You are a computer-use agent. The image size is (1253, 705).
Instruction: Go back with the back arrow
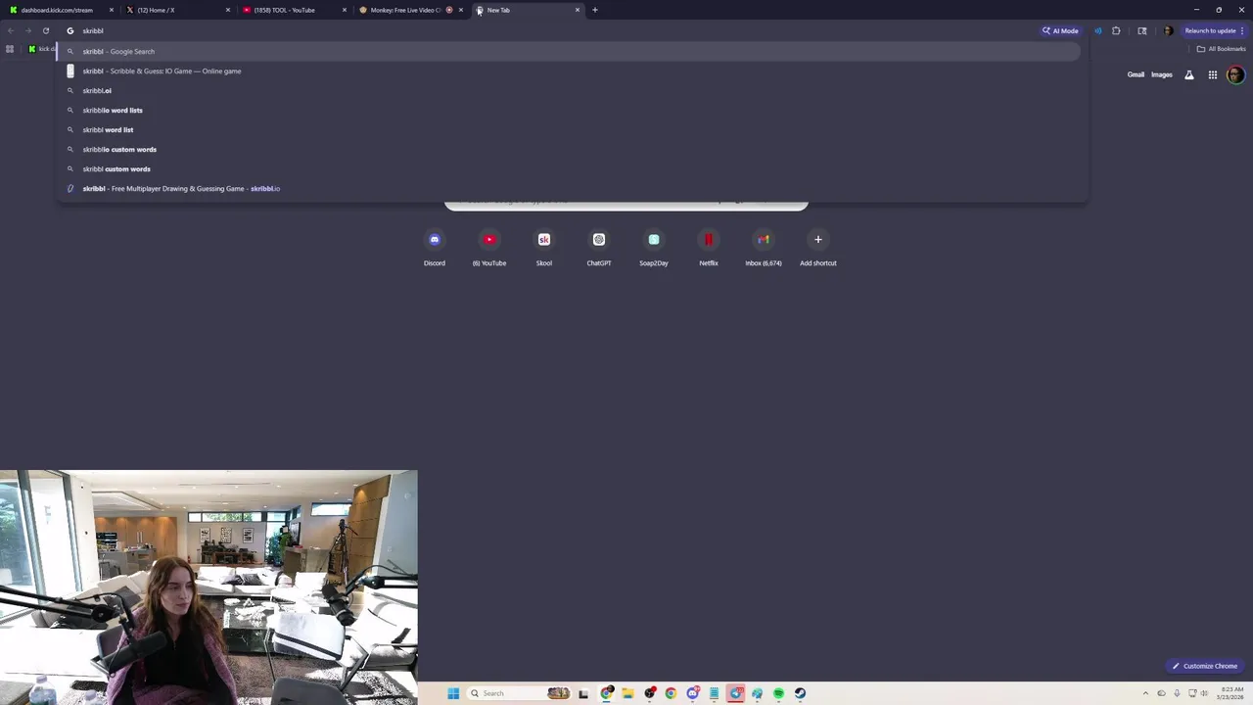pyautogui.click(x=11, y=30)
